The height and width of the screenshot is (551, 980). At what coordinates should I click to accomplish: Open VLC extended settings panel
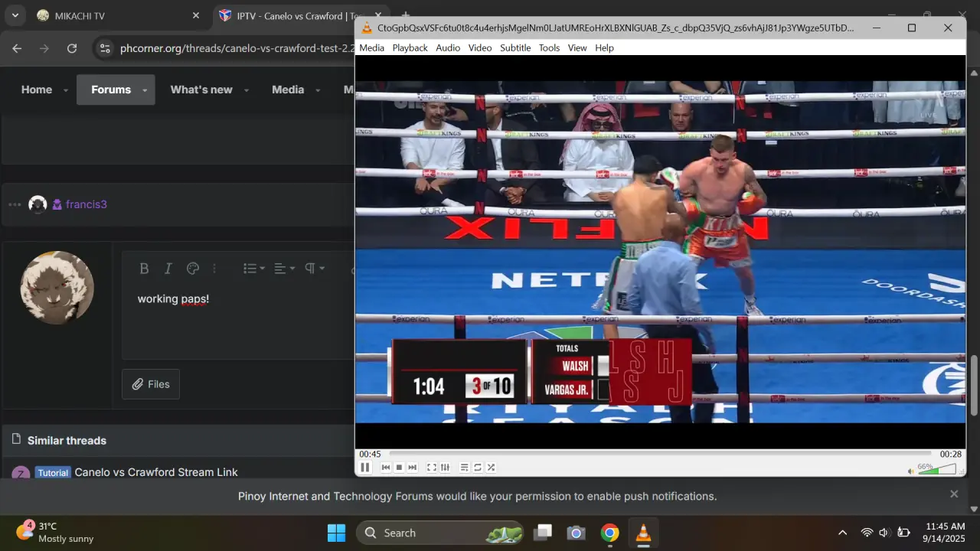(x=445, y=468)
